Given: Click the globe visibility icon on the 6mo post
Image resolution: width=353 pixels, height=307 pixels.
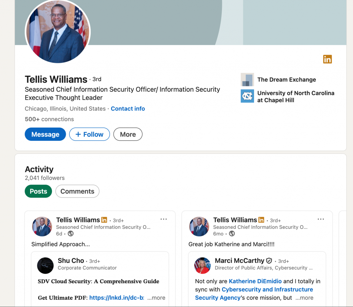Looking at the screenshot, I should [232, 234].
